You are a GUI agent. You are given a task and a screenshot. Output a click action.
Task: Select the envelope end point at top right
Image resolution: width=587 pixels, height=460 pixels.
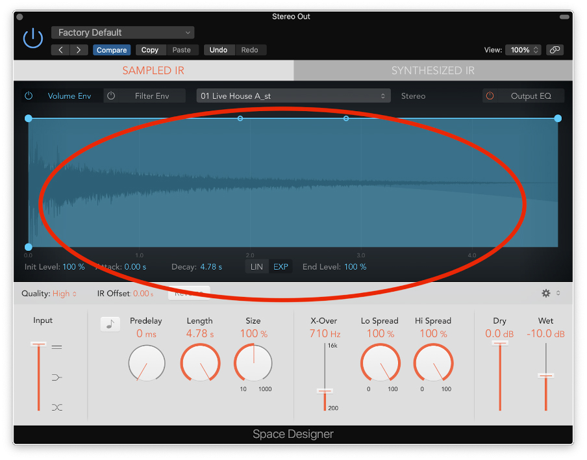coord(558,118)
